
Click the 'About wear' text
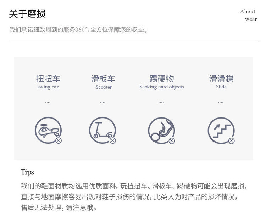(248, 15)
